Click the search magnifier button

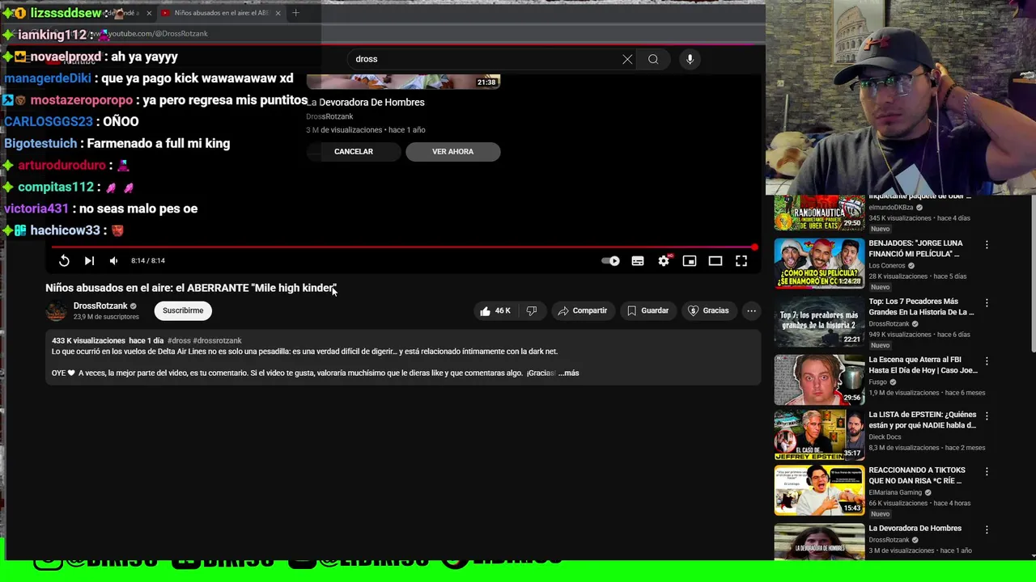pyautogui.click(x=653, y=59)
